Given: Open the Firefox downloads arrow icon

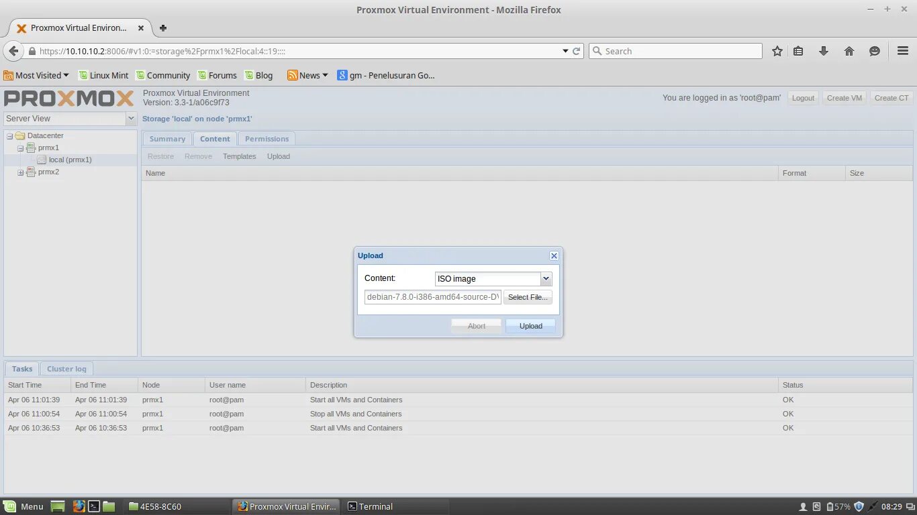Looking at the screenshot, I should 824,51.
